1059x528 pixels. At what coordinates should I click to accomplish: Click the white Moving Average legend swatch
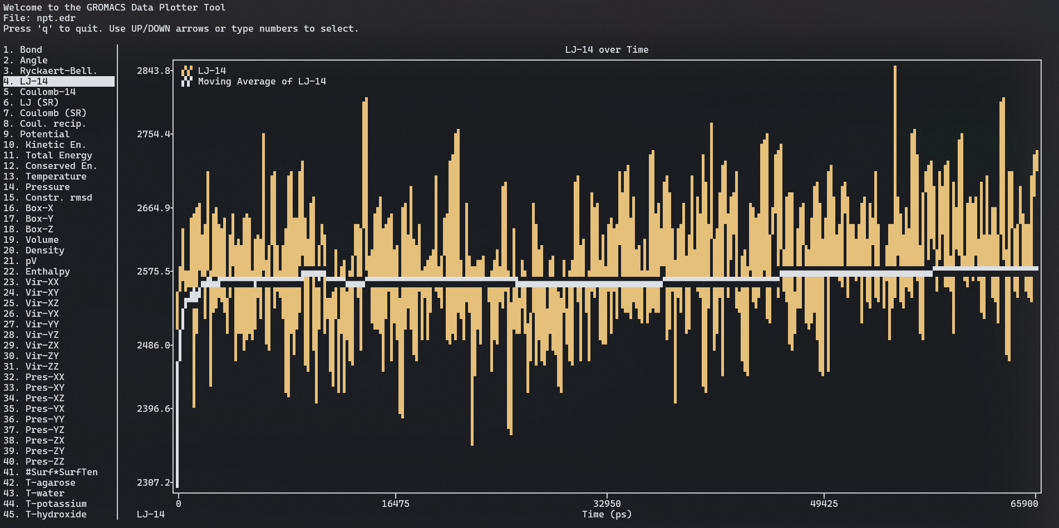[x=187, y=81]
